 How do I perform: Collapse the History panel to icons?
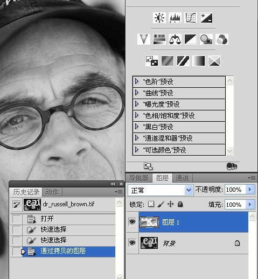click(x=113, y=184)
